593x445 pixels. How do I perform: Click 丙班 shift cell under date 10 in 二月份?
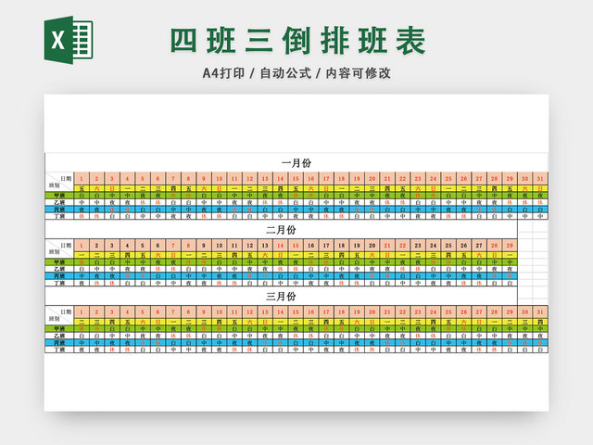220,276
